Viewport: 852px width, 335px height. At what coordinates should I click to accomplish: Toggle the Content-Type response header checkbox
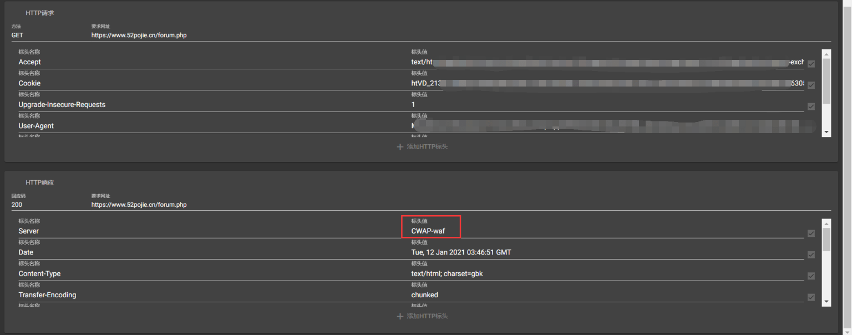pyautogui.click(x=811, y=276)
